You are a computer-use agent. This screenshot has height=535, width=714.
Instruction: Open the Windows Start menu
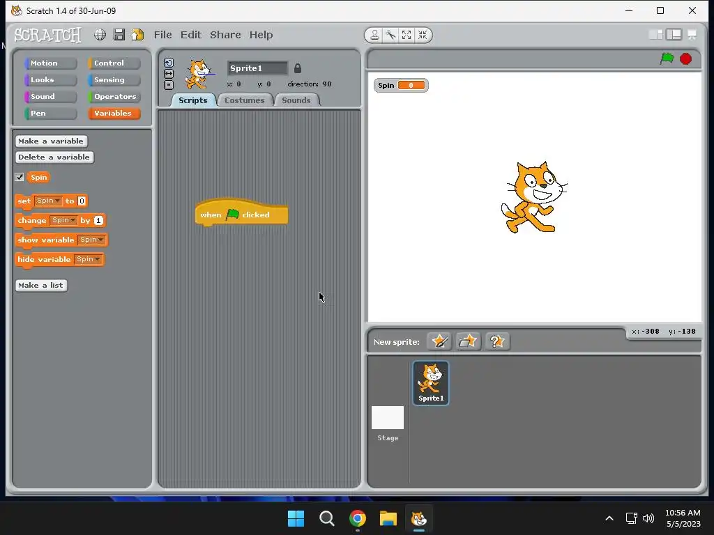(296, 518)
